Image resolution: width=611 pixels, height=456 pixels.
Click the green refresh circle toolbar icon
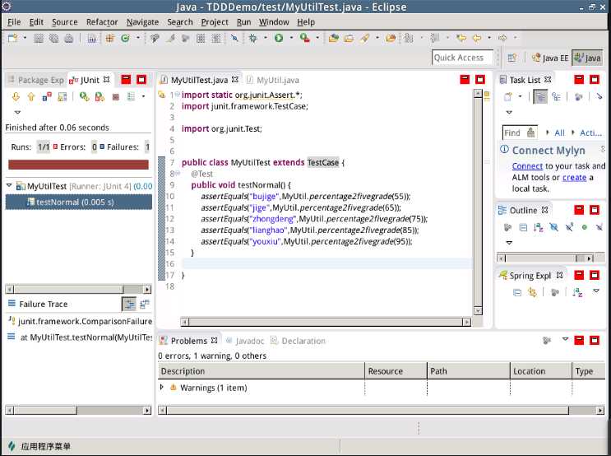125,38
